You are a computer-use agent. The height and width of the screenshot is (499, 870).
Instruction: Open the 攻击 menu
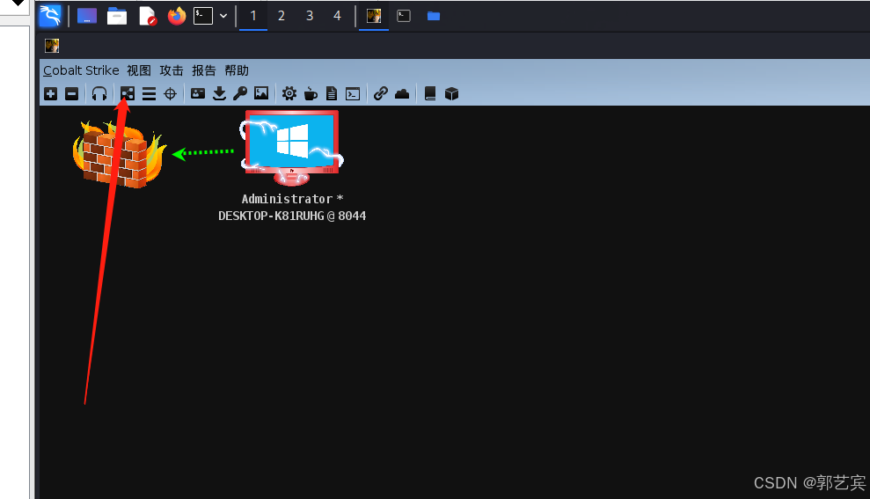click(172, 70)
